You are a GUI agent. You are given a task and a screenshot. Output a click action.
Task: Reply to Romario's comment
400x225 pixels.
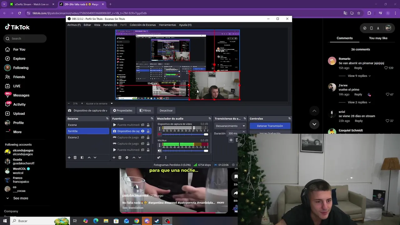[358, 68]
